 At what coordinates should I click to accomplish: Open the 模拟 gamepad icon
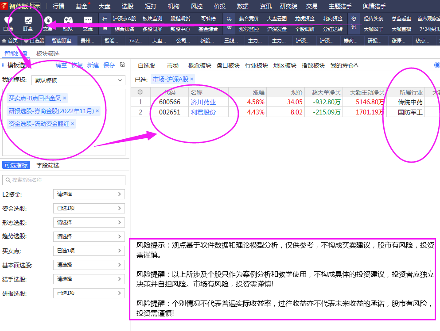68,20
